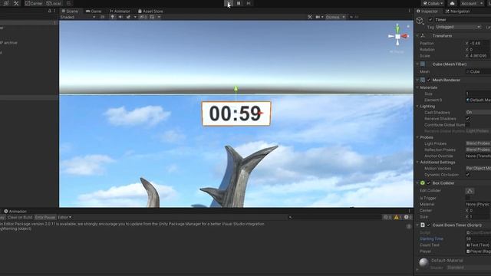This screenshot has height=276, width=491.
Task: Open the Reflection Probes dropdown
Action: (x=478, y=149)
